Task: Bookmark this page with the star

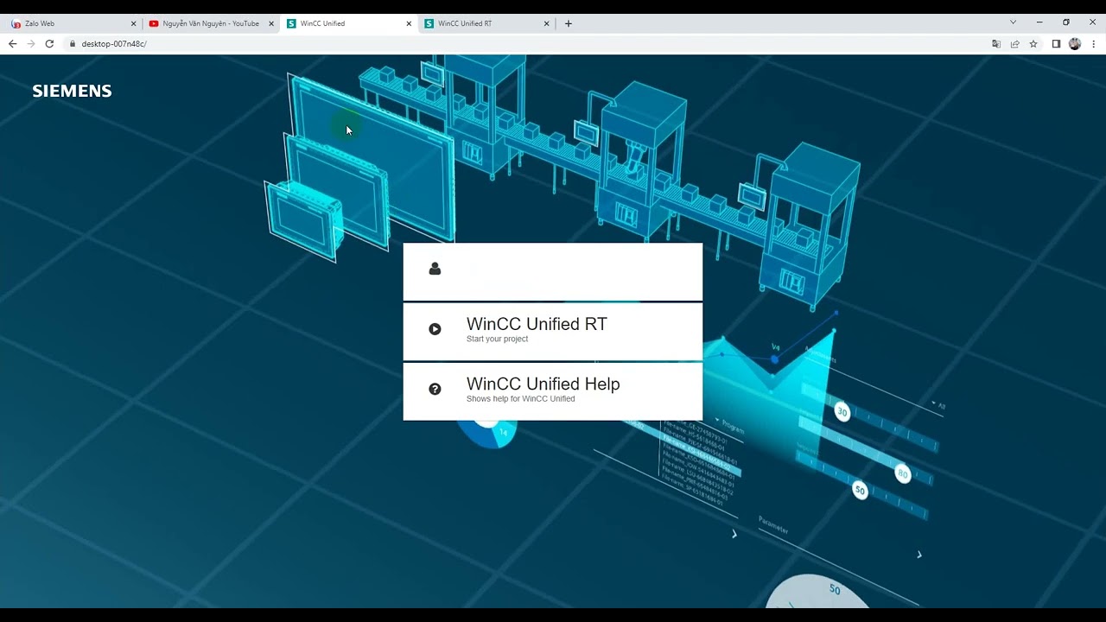Action: click(x=1033, y=44)
